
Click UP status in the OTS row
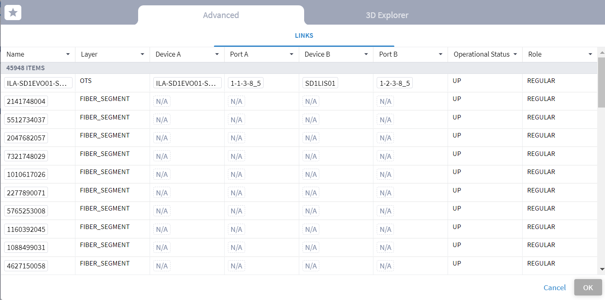pos(457,81)
